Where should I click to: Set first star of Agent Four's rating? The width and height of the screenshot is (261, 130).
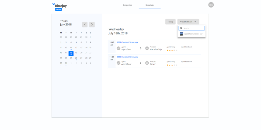[168, 65]
